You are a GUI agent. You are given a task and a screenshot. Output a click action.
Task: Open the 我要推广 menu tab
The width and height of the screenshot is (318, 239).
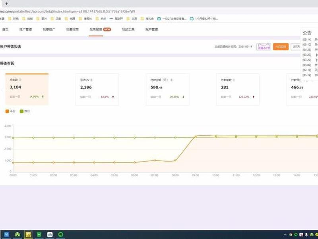49,29
